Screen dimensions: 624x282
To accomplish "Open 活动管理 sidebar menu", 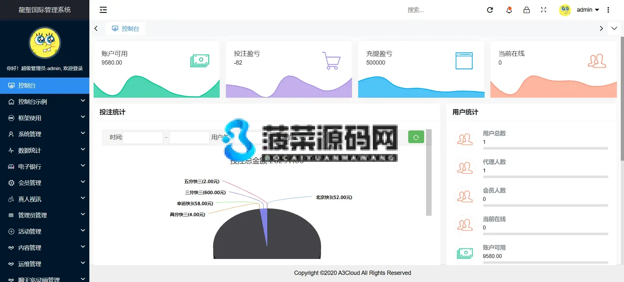I will [45, 231].
